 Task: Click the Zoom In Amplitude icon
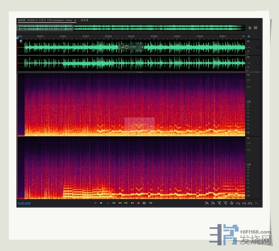click(x=207, y=203)
